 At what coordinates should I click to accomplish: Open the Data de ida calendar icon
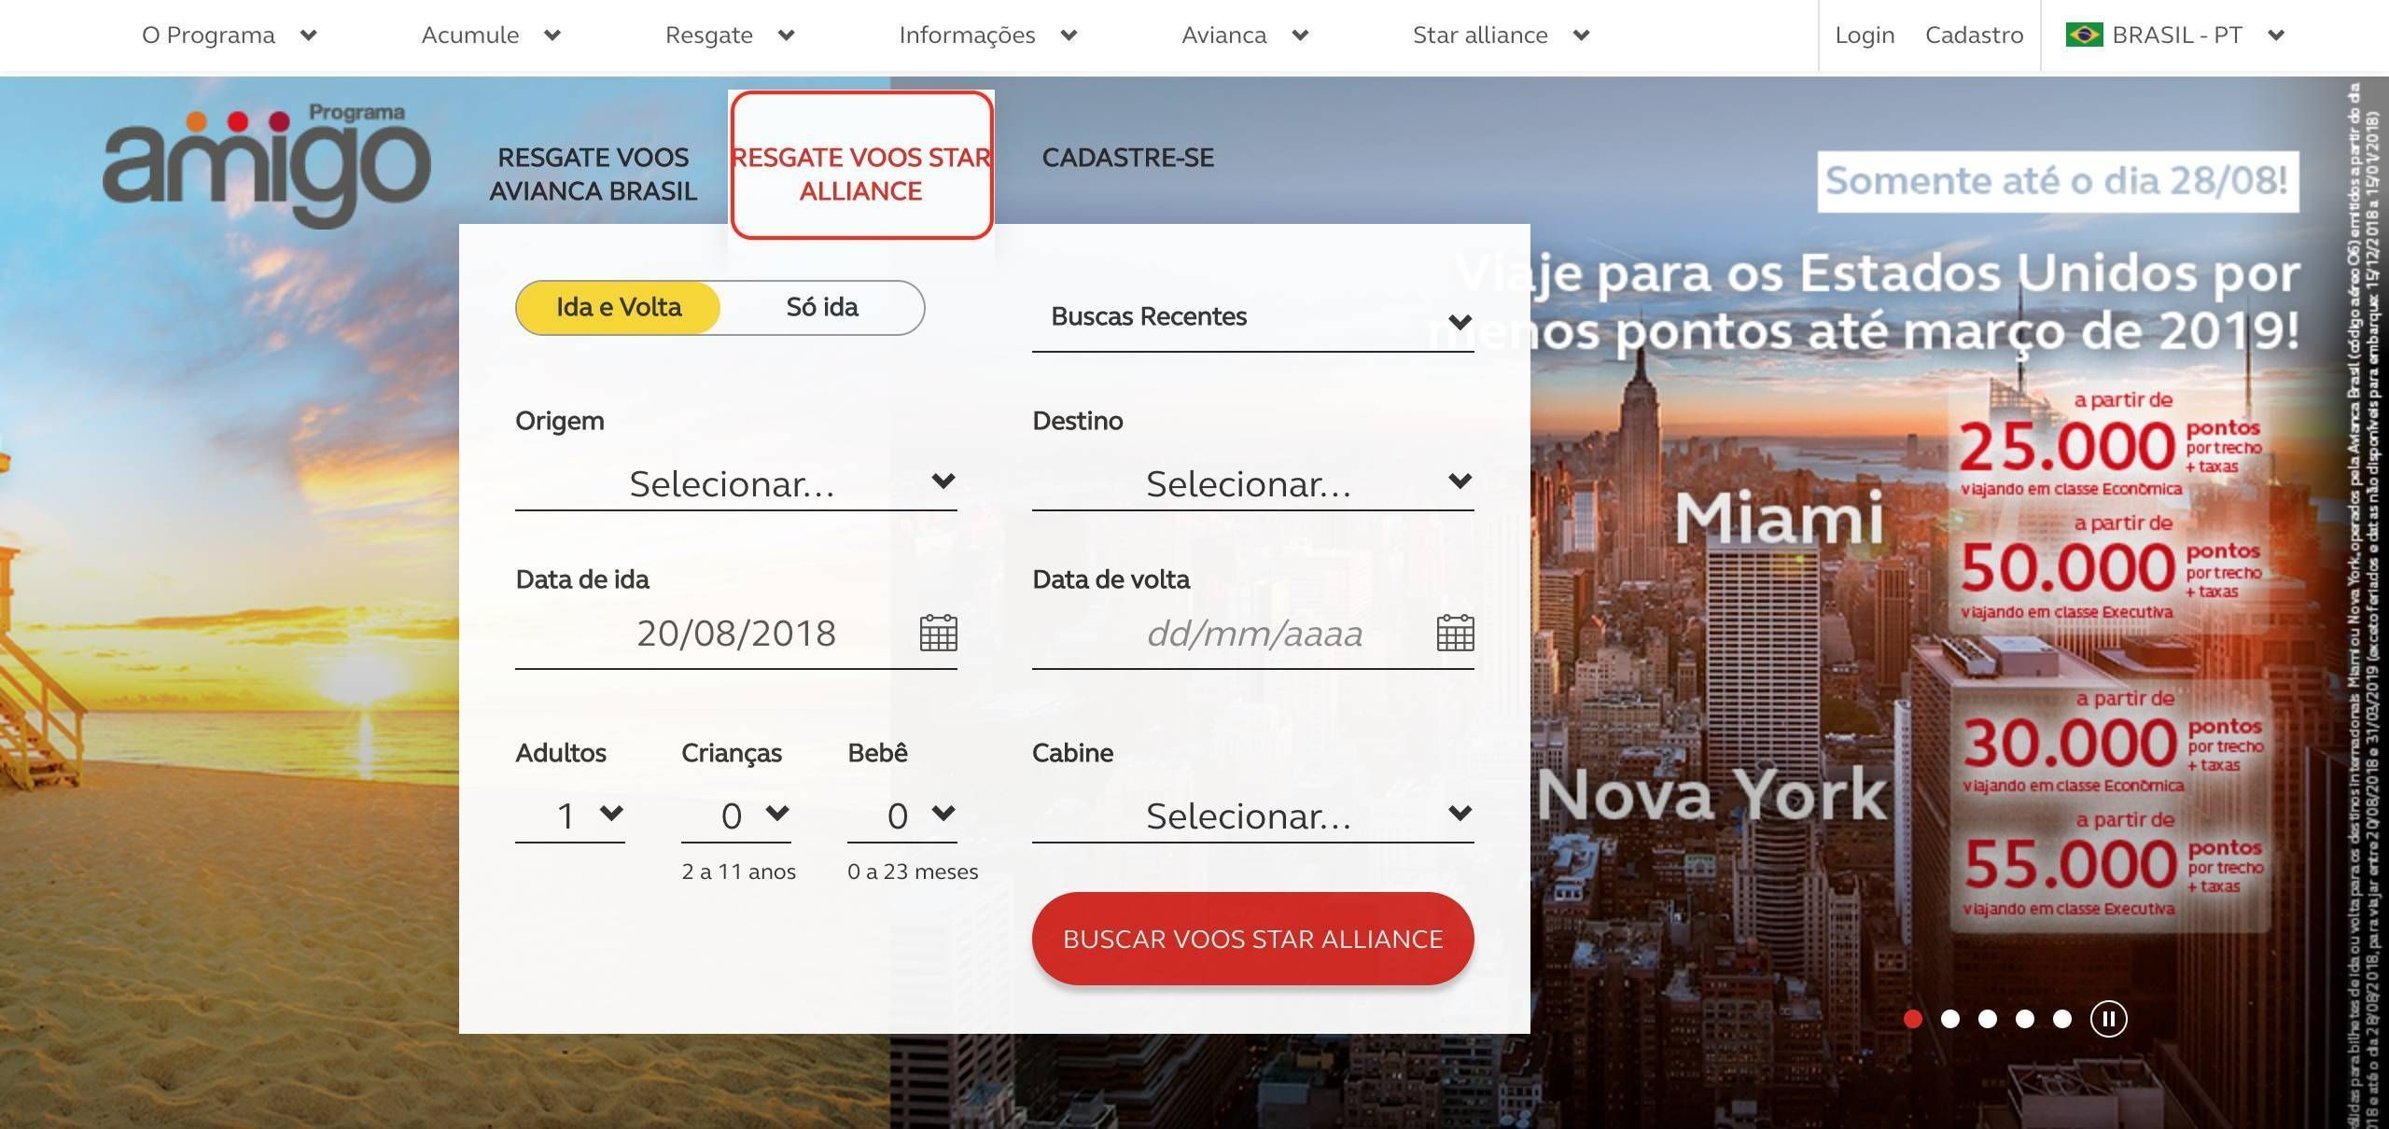pyautogui.click(x=938, y=633)
